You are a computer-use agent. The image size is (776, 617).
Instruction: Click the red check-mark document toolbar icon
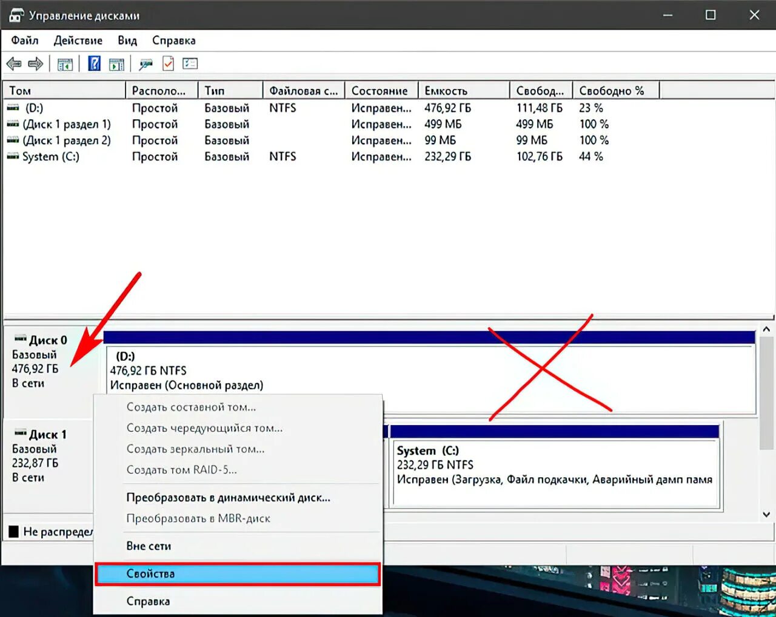[x=168, y=64]
